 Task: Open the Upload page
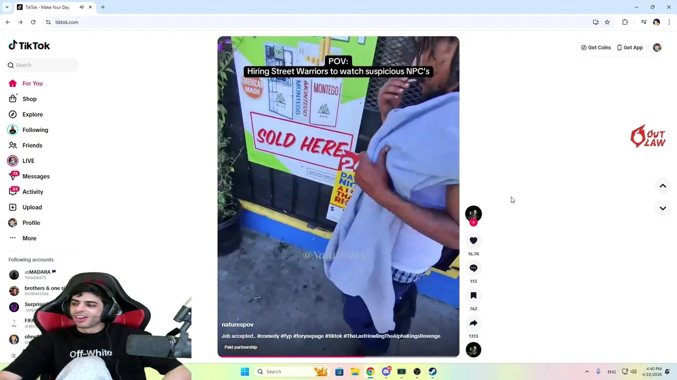pos(32,207)
